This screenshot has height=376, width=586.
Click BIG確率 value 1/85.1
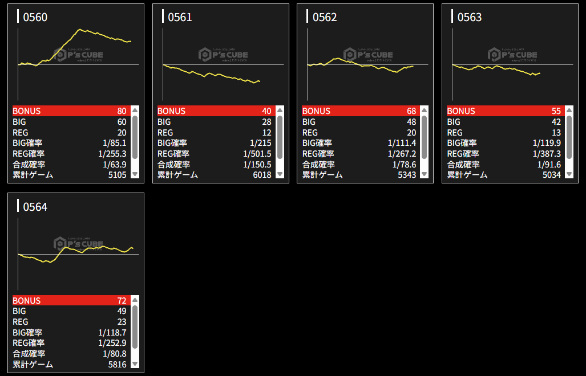[x=115, y=143]
